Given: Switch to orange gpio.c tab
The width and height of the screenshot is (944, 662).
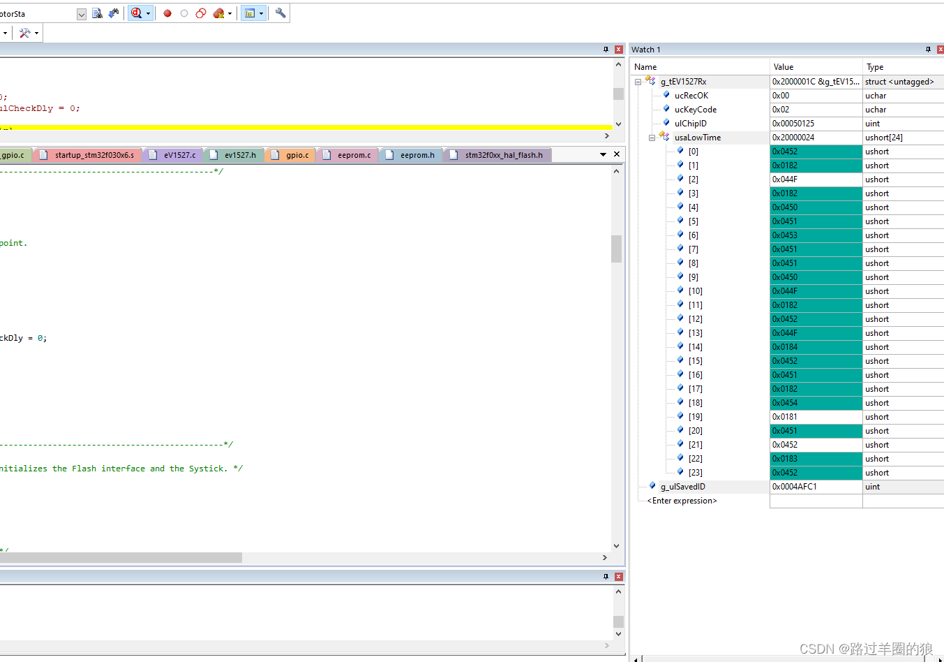Looking at the screenshot, I should coord(290,155).
